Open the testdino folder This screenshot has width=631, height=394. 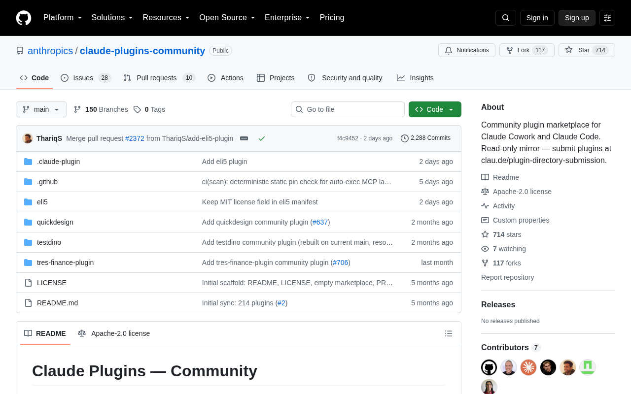pyautogui.click(x=49, y=242)
